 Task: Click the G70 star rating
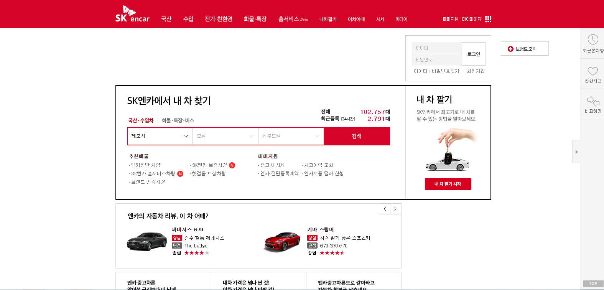point(197,253)
